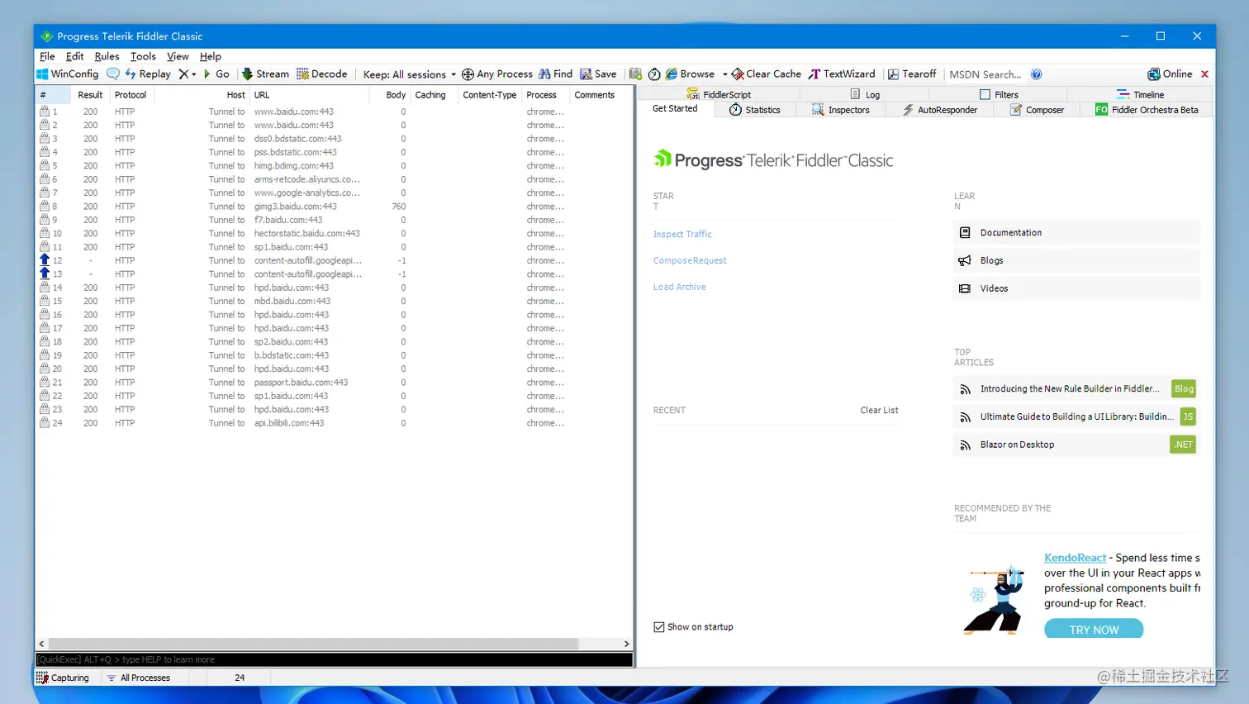The width and height of the screenshot is (1249, 704).
Task: Click the ComposeRequest link
Action: point(690,260)
